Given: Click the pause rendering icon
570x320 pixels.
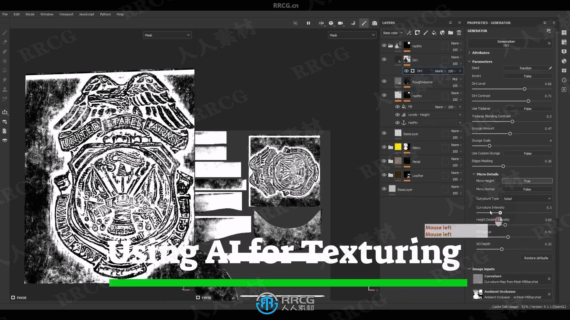Looking at the screenshot, I should (x=308, y=23).
